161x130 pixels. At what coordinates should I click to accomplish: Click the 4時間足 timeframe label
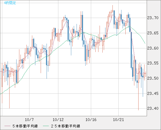(10, 3)
